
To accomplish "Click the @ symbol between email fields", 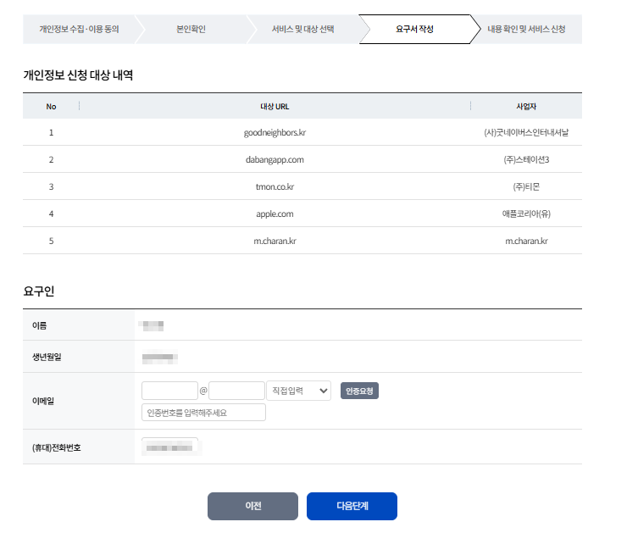I will [x=203, y=391].
